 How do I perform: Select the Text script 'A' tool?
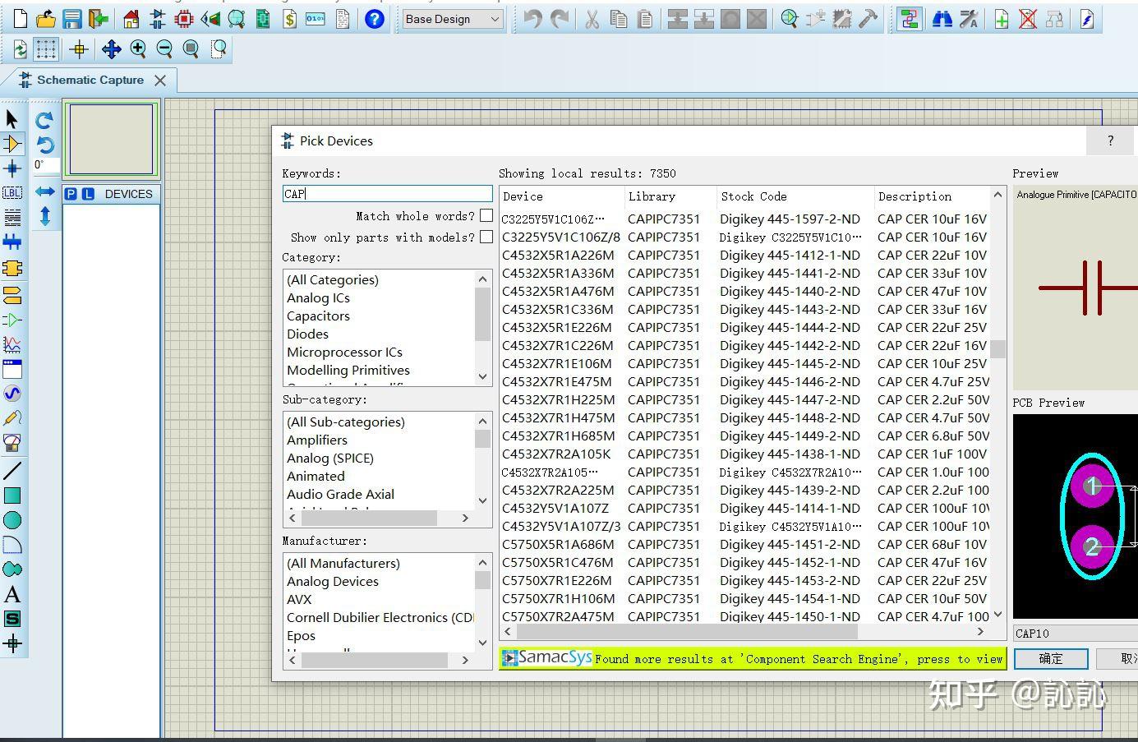(x=12, y=594)
